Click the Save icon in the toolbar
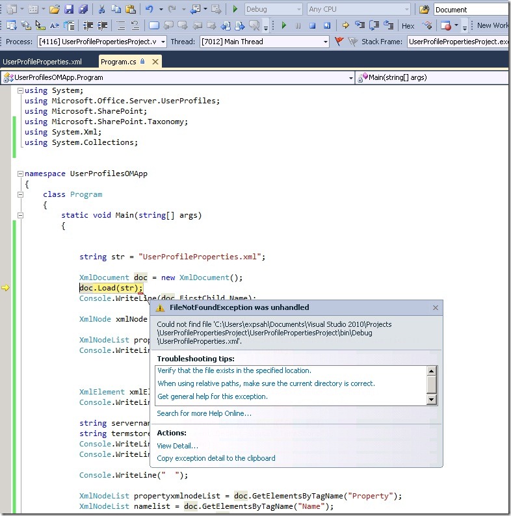The image size is (511, 516). pyautogui.click(x=69, y=10)
